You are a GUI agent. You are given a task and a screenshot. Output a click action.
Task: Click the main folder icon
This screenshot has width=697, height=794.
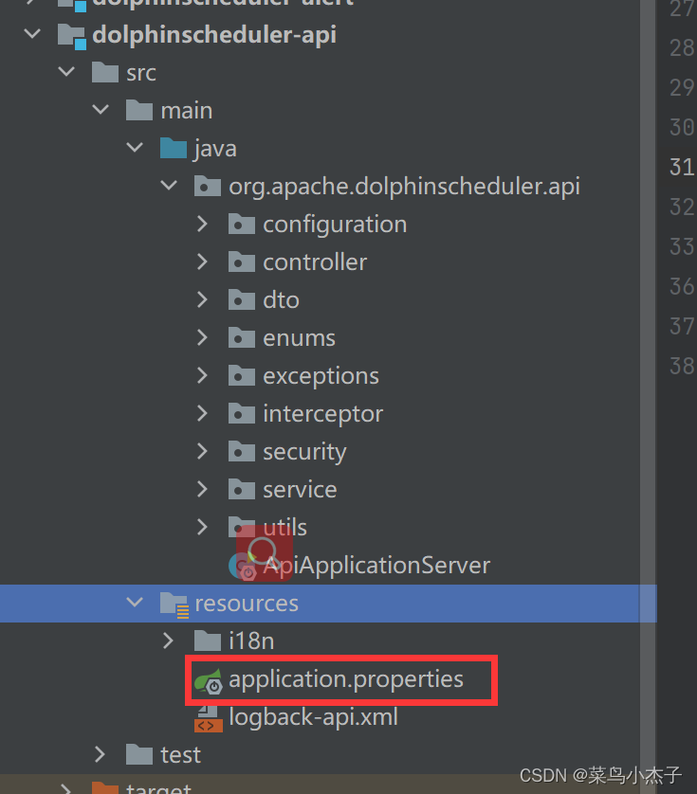coord(139,110)
